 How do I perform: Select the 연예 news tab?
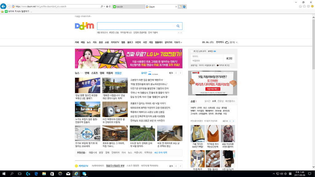87,73
